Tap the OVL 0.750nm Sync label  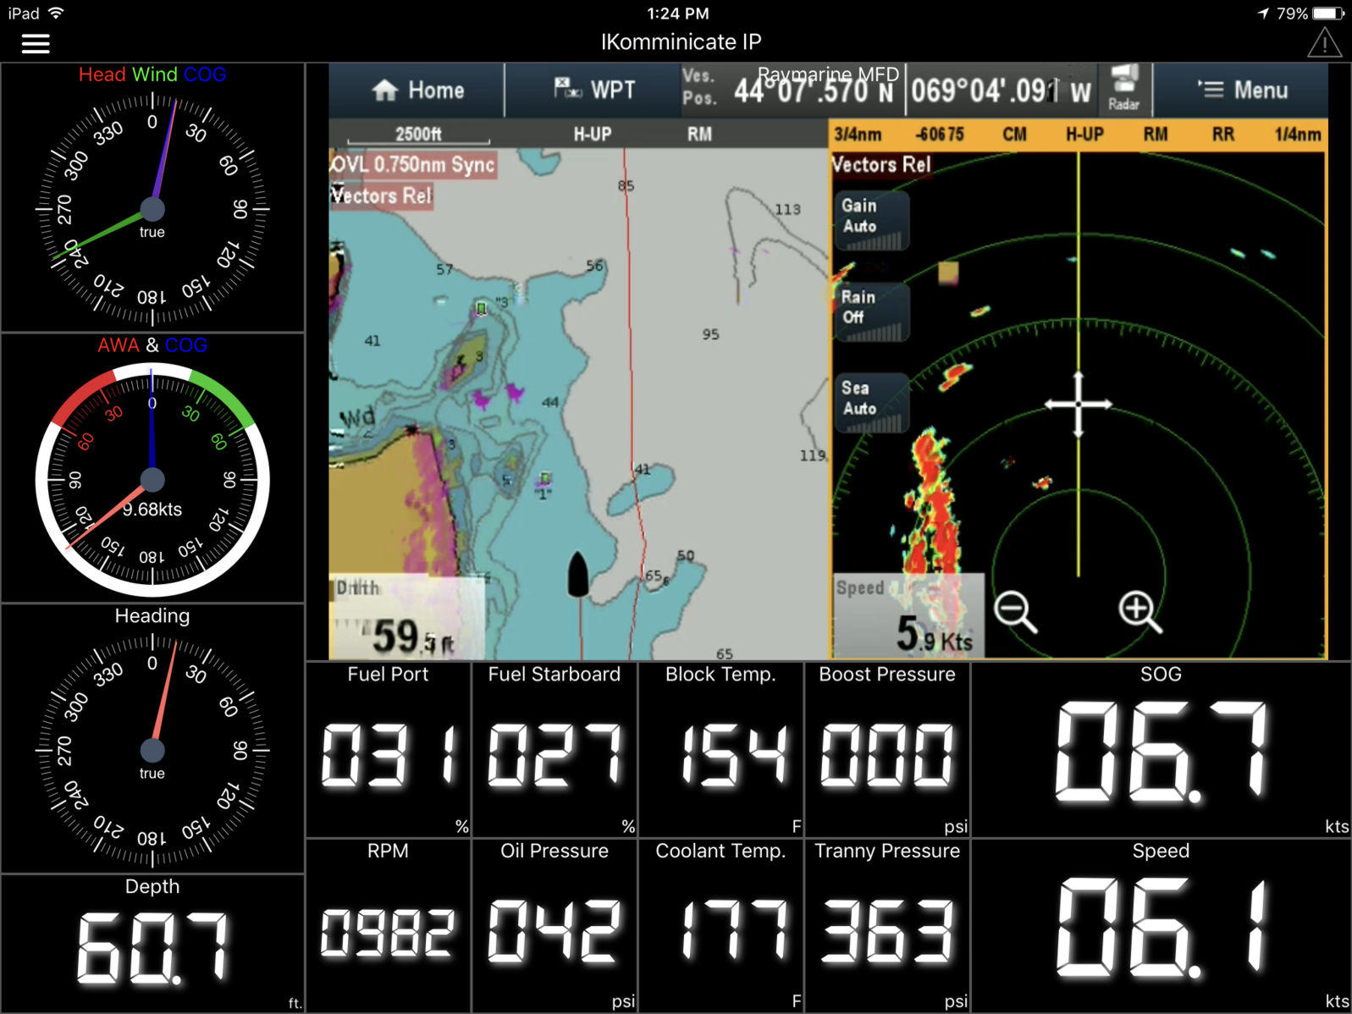click(412, 164)
